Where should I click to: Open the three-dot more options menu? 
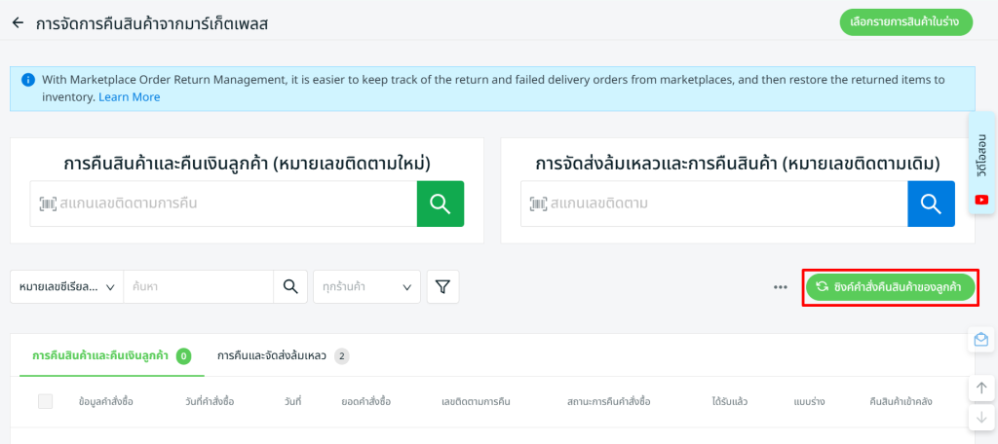(x=781, y=287)
